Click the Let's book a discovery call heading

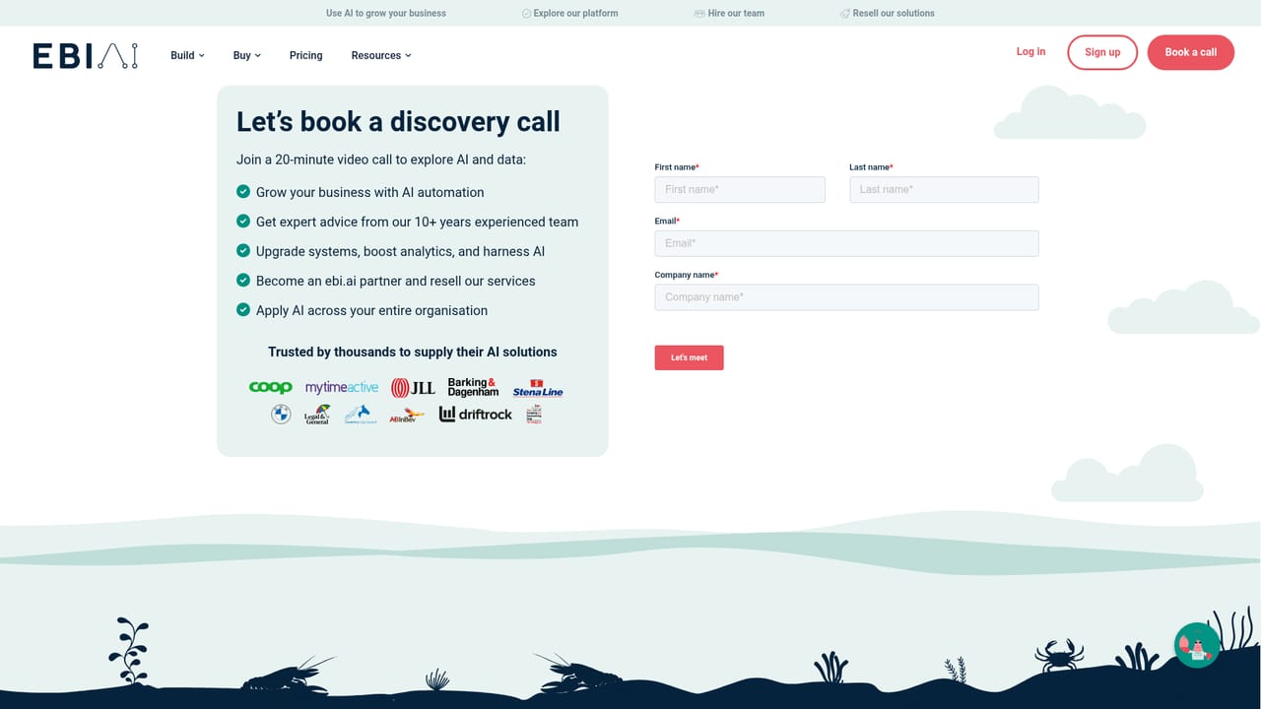click(398, 122)
